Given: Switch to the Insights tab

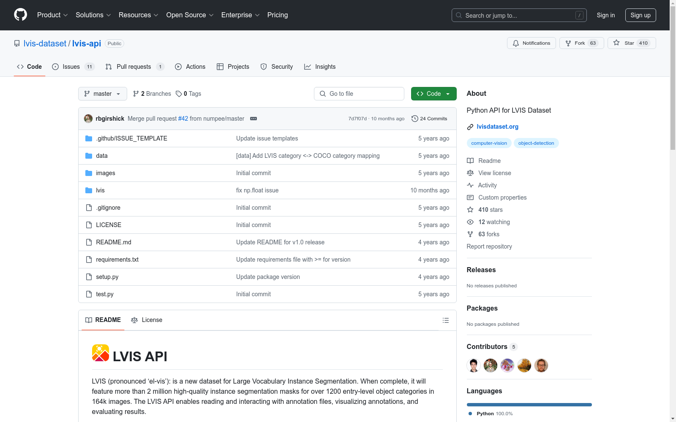Looking at the screenshot, I should [x=320, y=67].
